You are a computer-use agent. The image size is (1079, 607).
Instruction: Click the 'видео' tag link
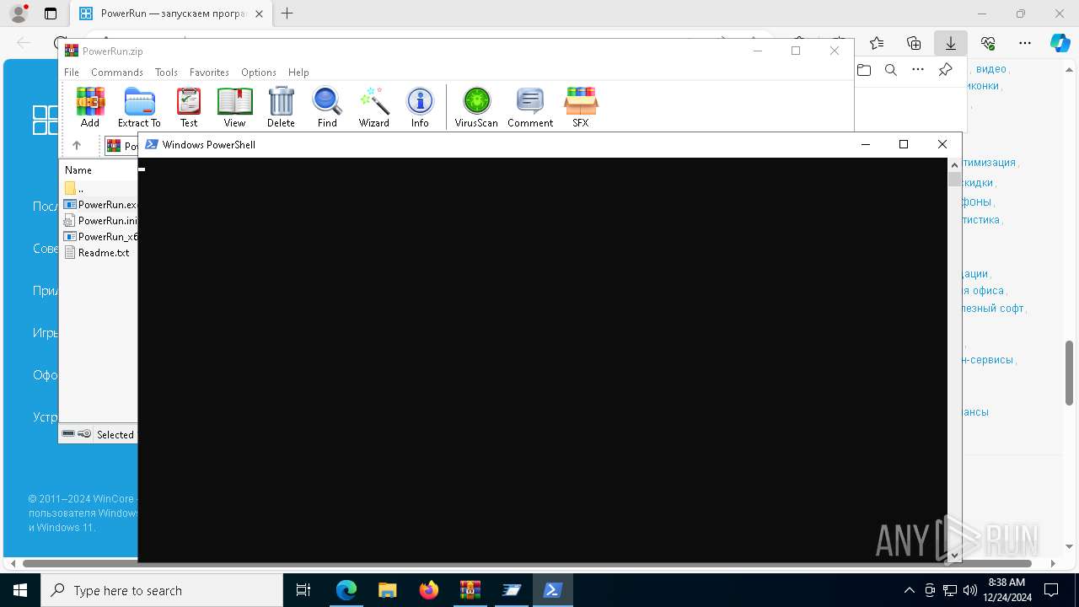tap(990, 69)
